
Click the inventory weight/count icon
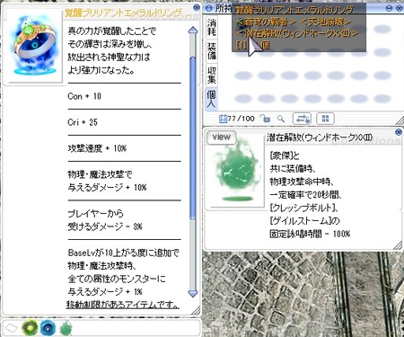click(x=223, y=119)
